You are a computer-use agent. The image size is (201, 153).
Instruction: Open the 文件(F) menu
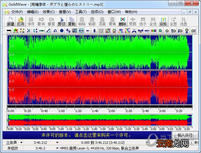coord(17,12)
